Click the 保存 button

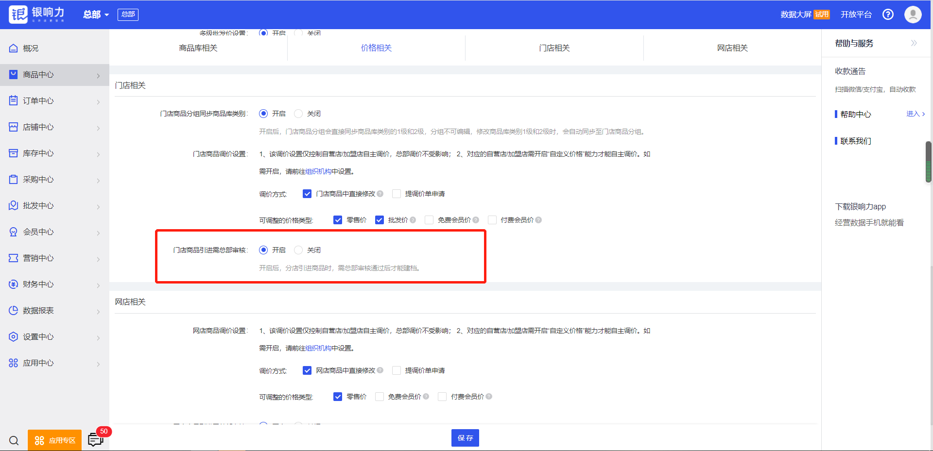465,438
